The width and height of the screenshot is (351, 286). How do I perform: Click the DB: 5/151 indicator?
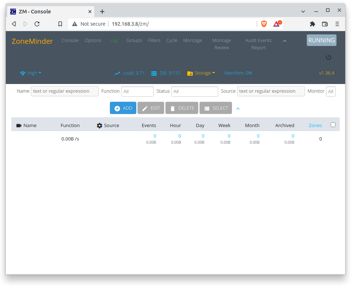[170, 73]
